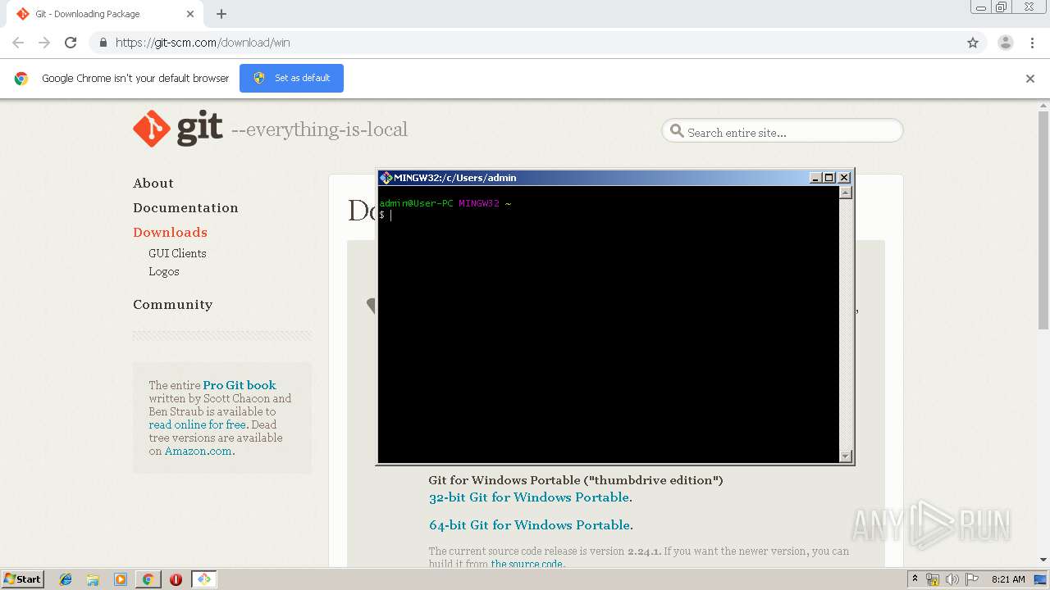
Task: Restore down the Chrome window
Action: (x=1002, y=7)
